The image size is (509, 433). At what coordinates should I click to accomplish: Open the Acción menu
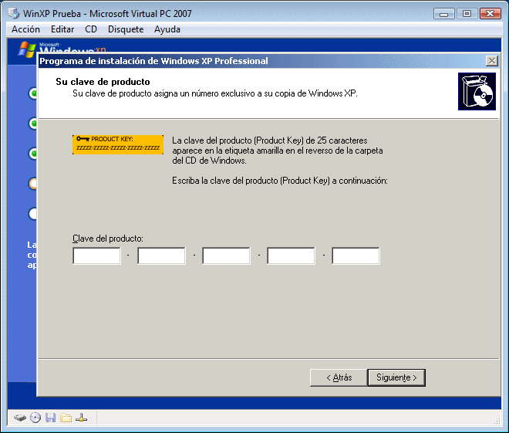[x=25, y=29]
